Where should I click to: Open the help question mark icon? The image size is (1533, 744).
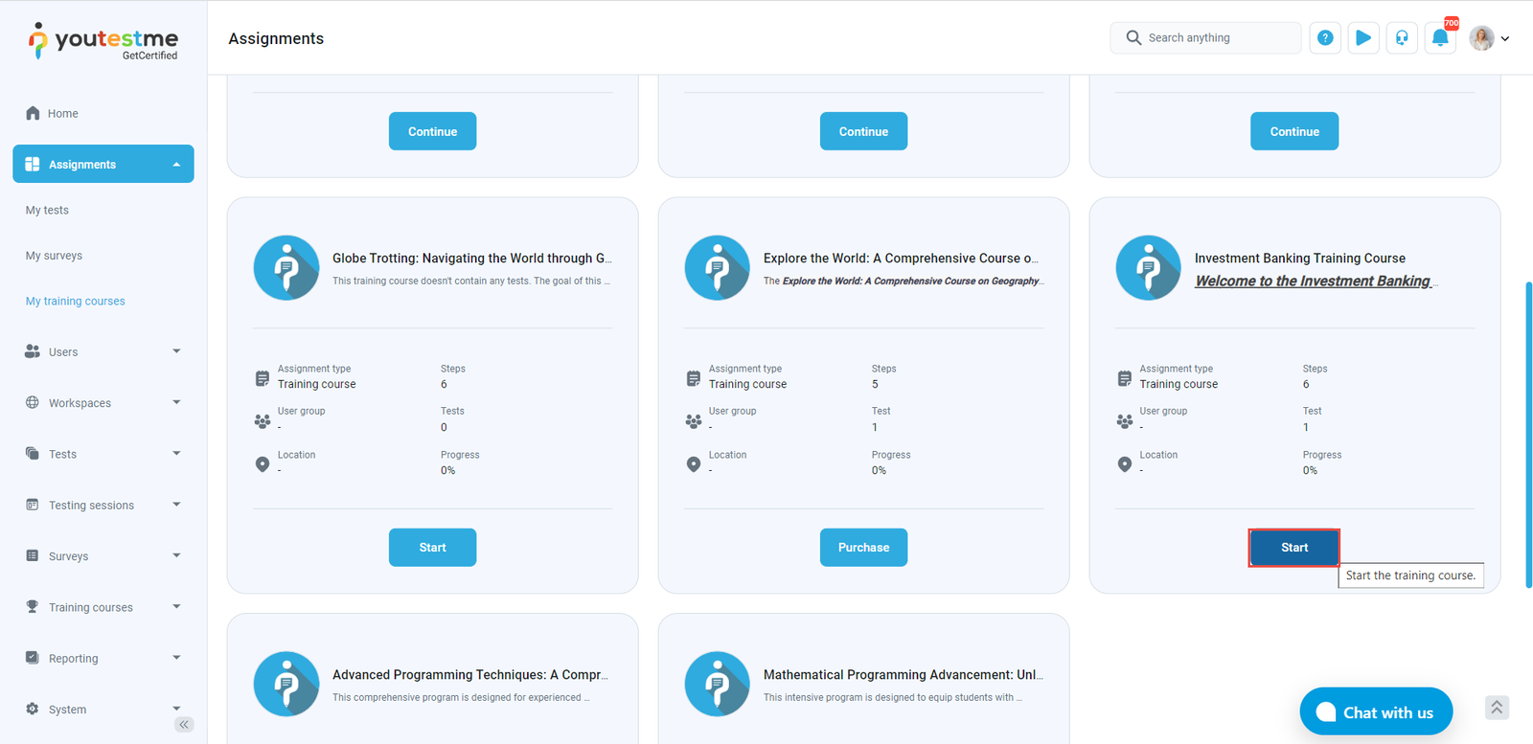(x=1325, y=37)
